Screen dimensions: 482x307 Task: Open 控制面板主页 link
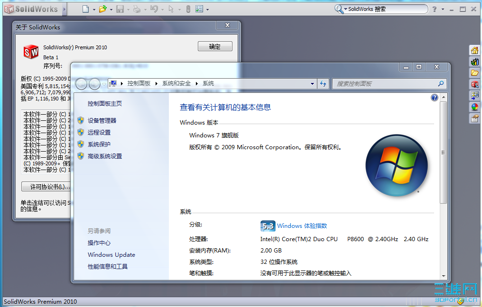(105, 104)
